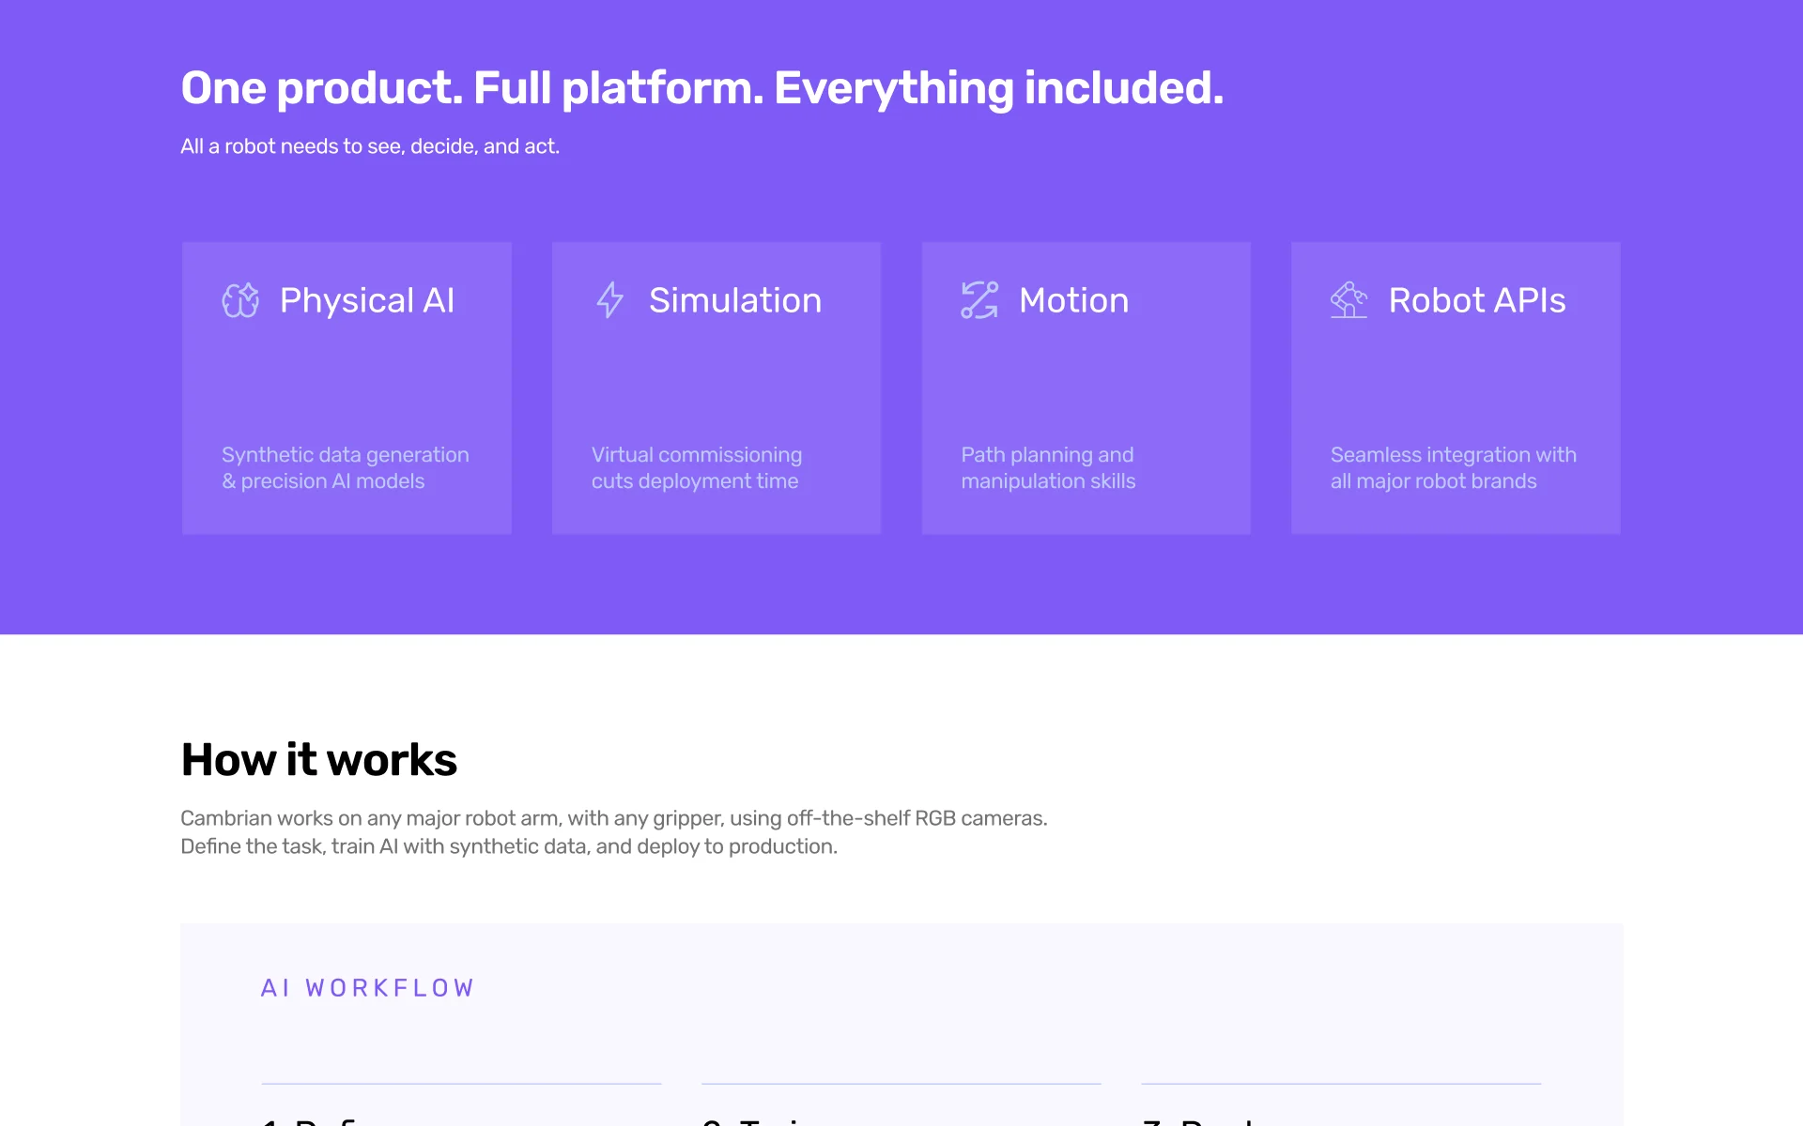1803x1126 pixels.
Task: Click 'Virtual commissioning cuts deployment time' text
Action: point(697,467)
